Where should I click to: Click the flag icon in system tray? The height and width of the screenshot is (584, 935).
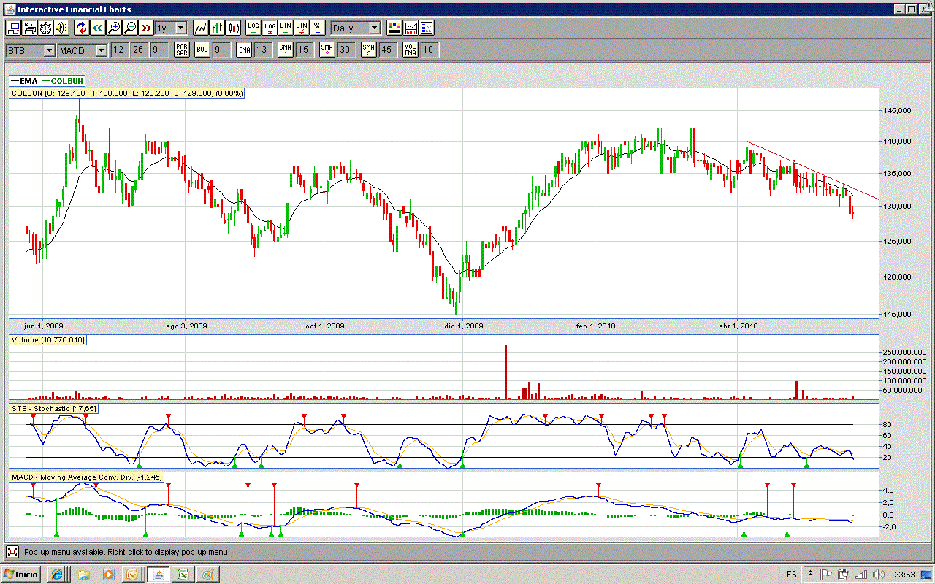pyautogui.click(x=827, y=575)
